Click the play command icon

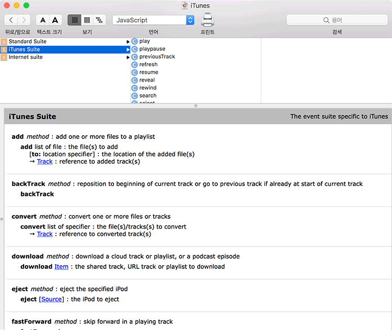[x=134, y=41]
